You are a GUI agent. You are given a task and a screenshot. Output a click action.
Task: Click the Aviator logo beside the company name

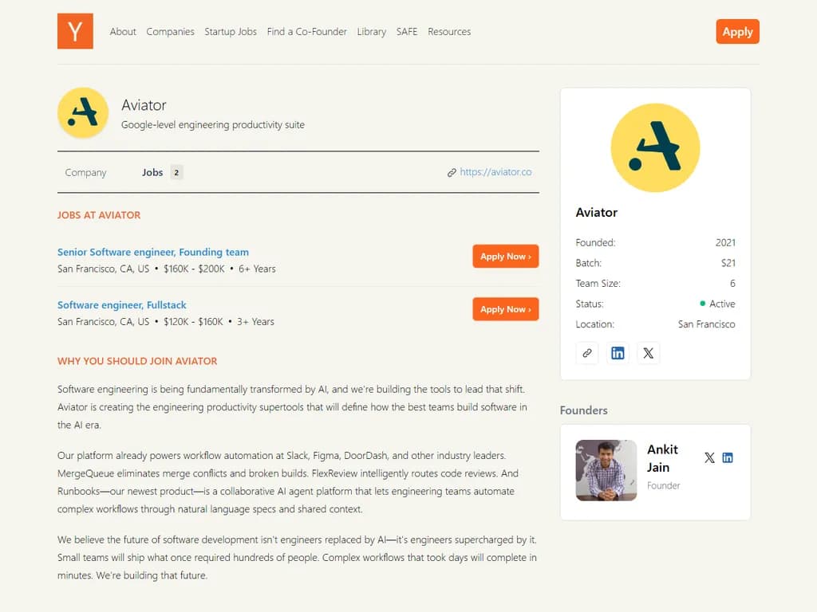point(83,112)
